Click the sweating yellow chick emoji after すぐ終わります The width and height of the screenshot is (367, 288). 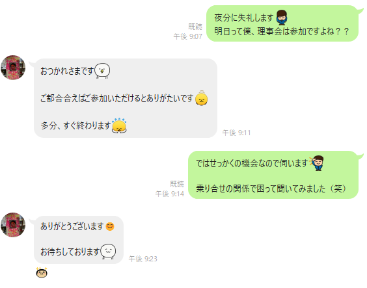(x=119, y=125)
